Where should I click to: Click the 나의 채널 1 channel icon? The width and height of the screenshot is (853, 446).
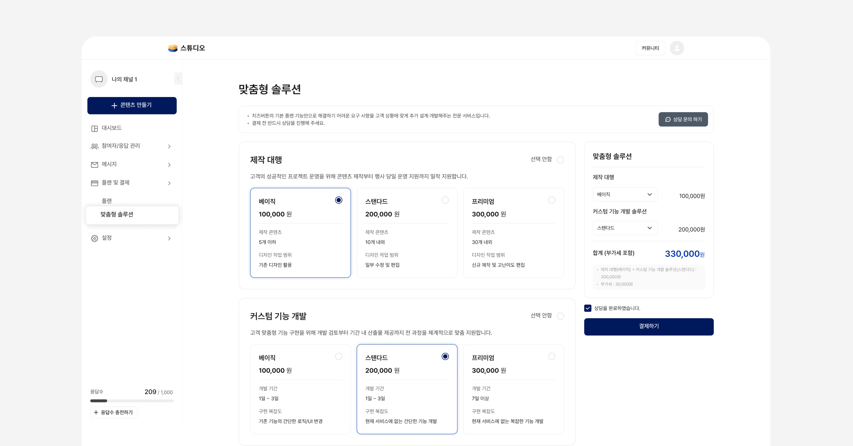(x=99, y=79)
